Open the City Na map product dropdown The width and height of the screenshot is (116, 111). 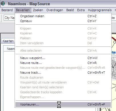9,18
